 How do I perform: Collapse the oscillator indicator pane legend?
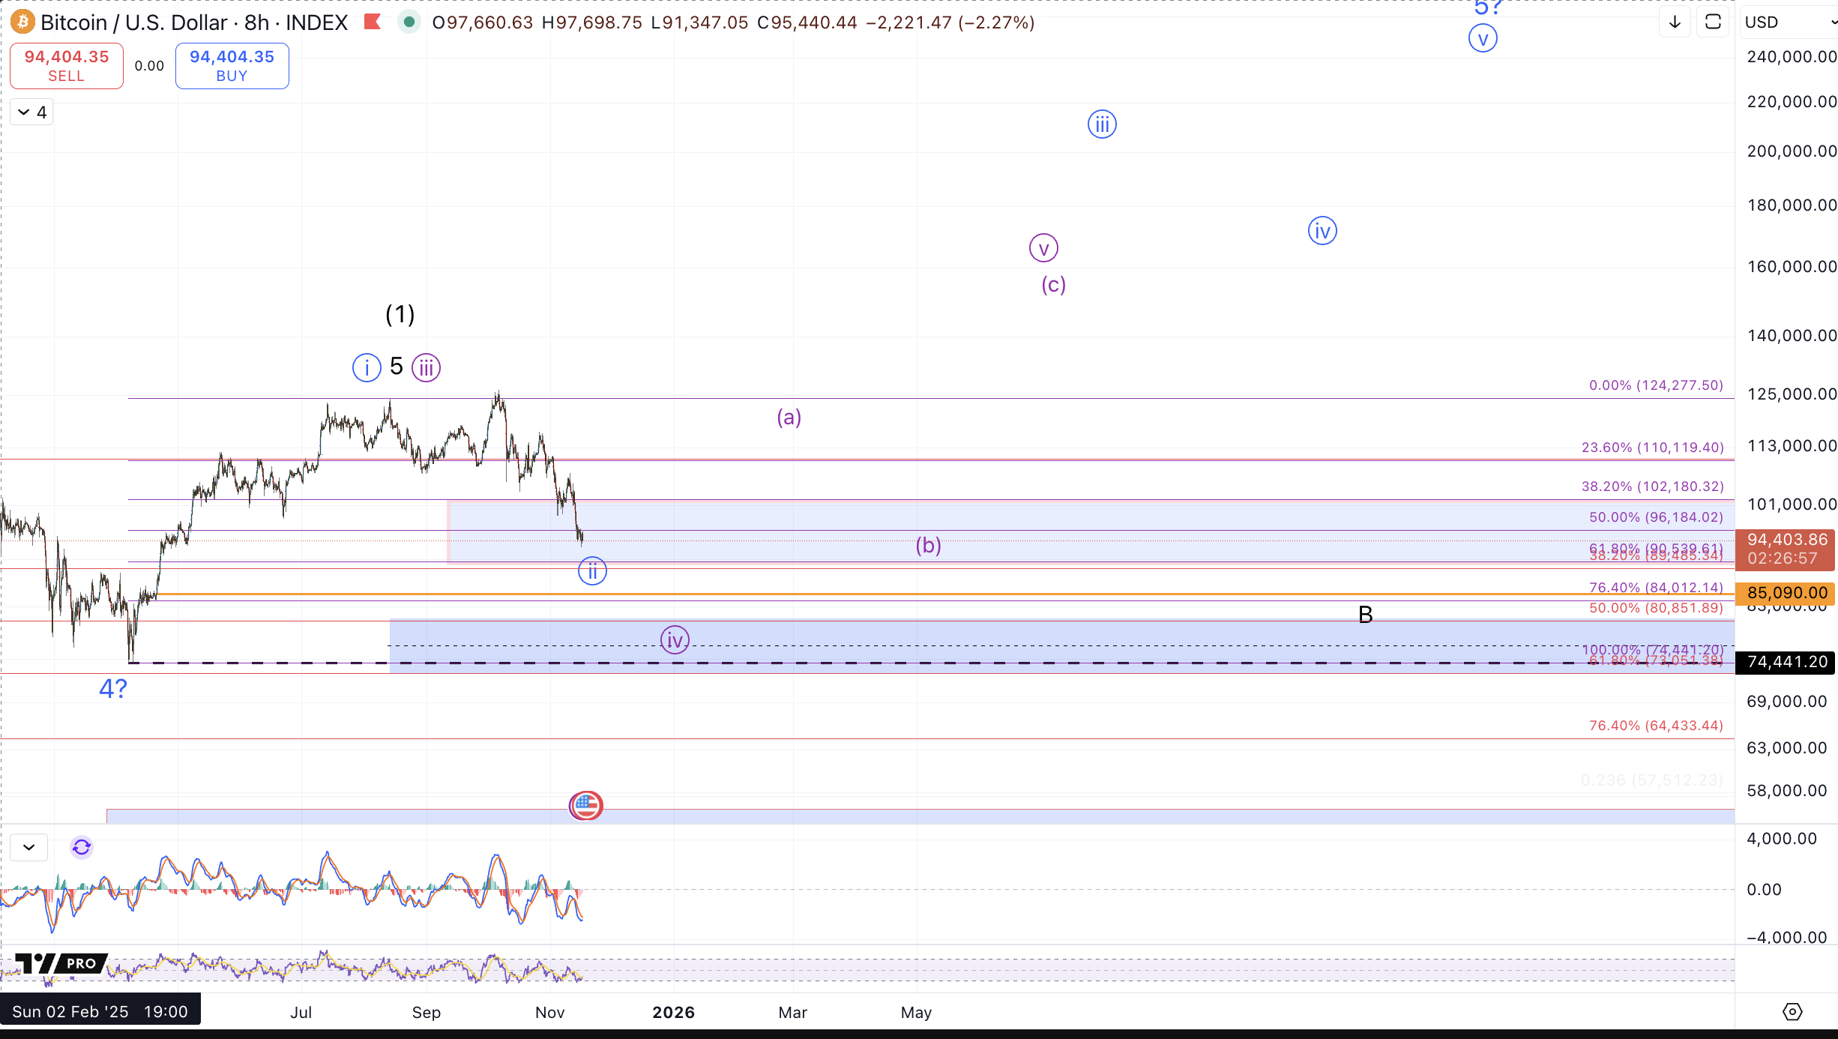(29, 848)
